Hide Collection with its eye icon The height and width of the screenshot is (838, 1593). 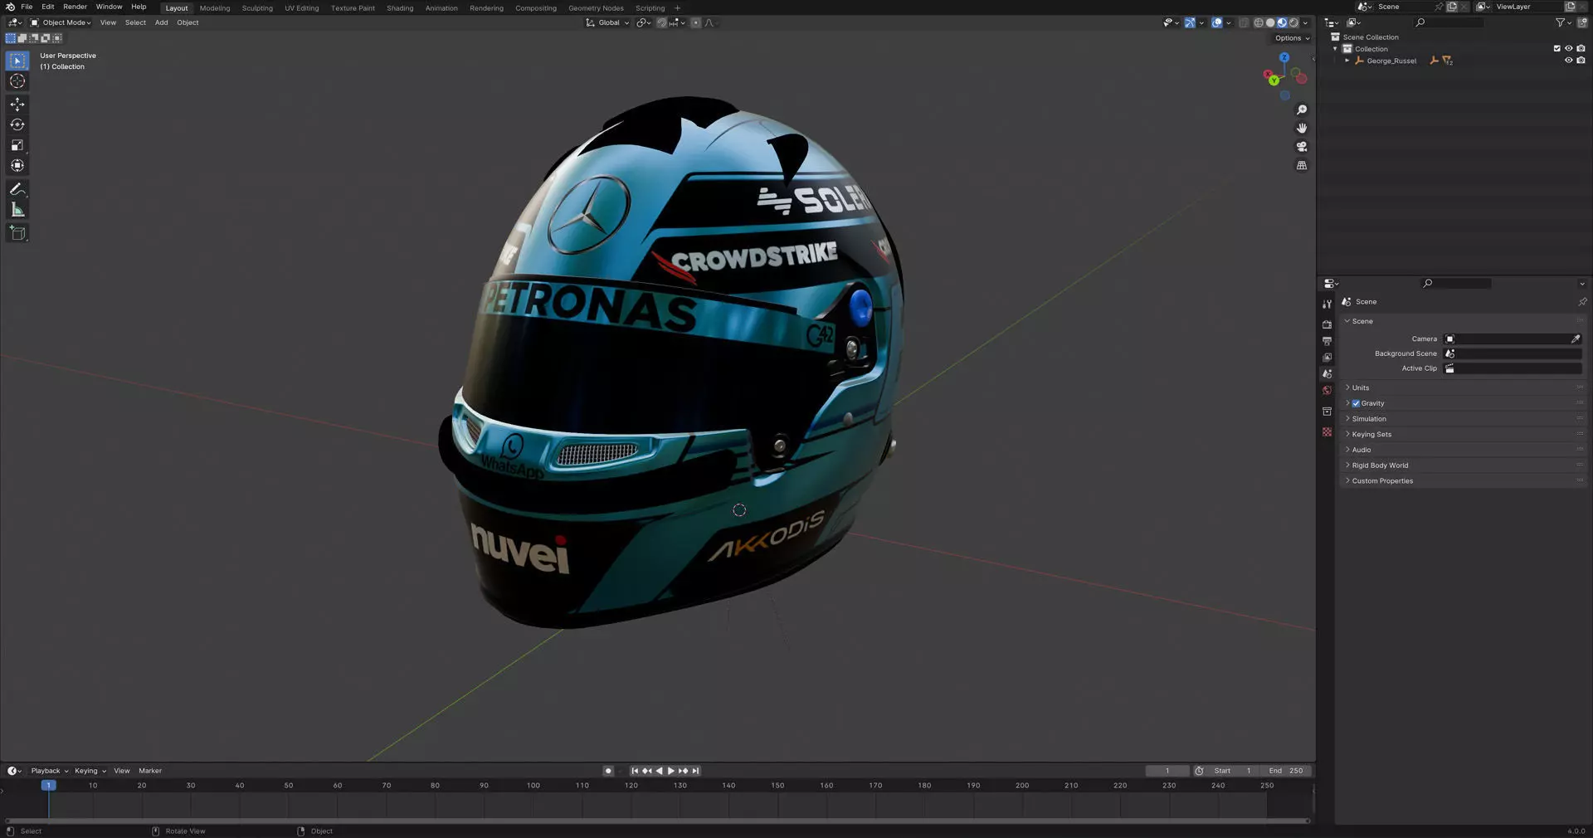tap(1568, 49)
